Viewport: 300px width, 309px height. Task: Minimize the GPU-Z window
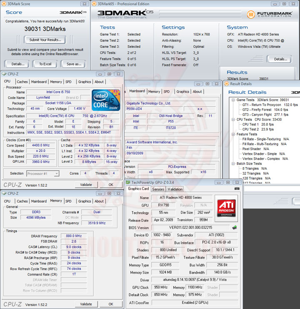coord(218,183)
